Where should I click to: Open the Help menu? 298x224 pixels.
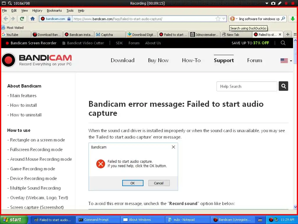pos(81,10)
